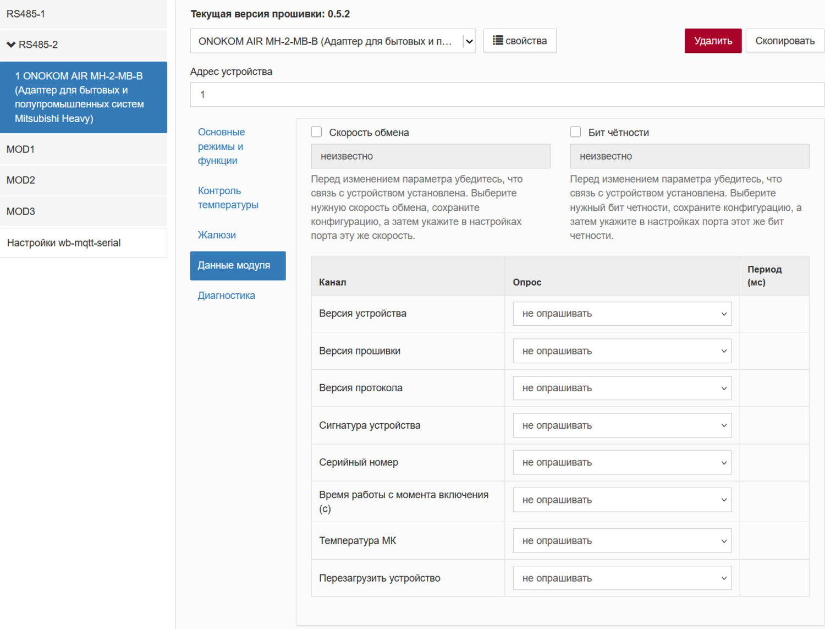Click the red Удалить button

pyautogui.click(x=713, y=41)
